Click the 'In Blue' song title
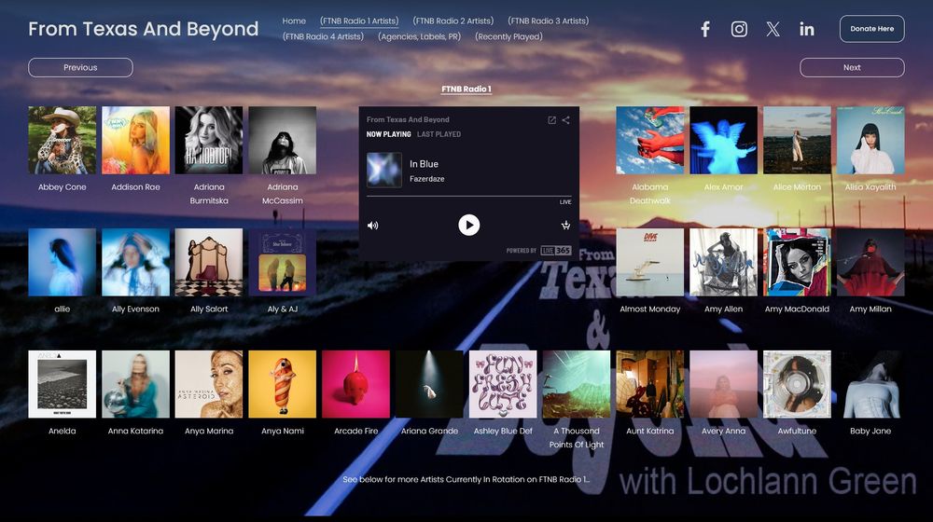Screen dimensions: 933x522 click(424, 164)
